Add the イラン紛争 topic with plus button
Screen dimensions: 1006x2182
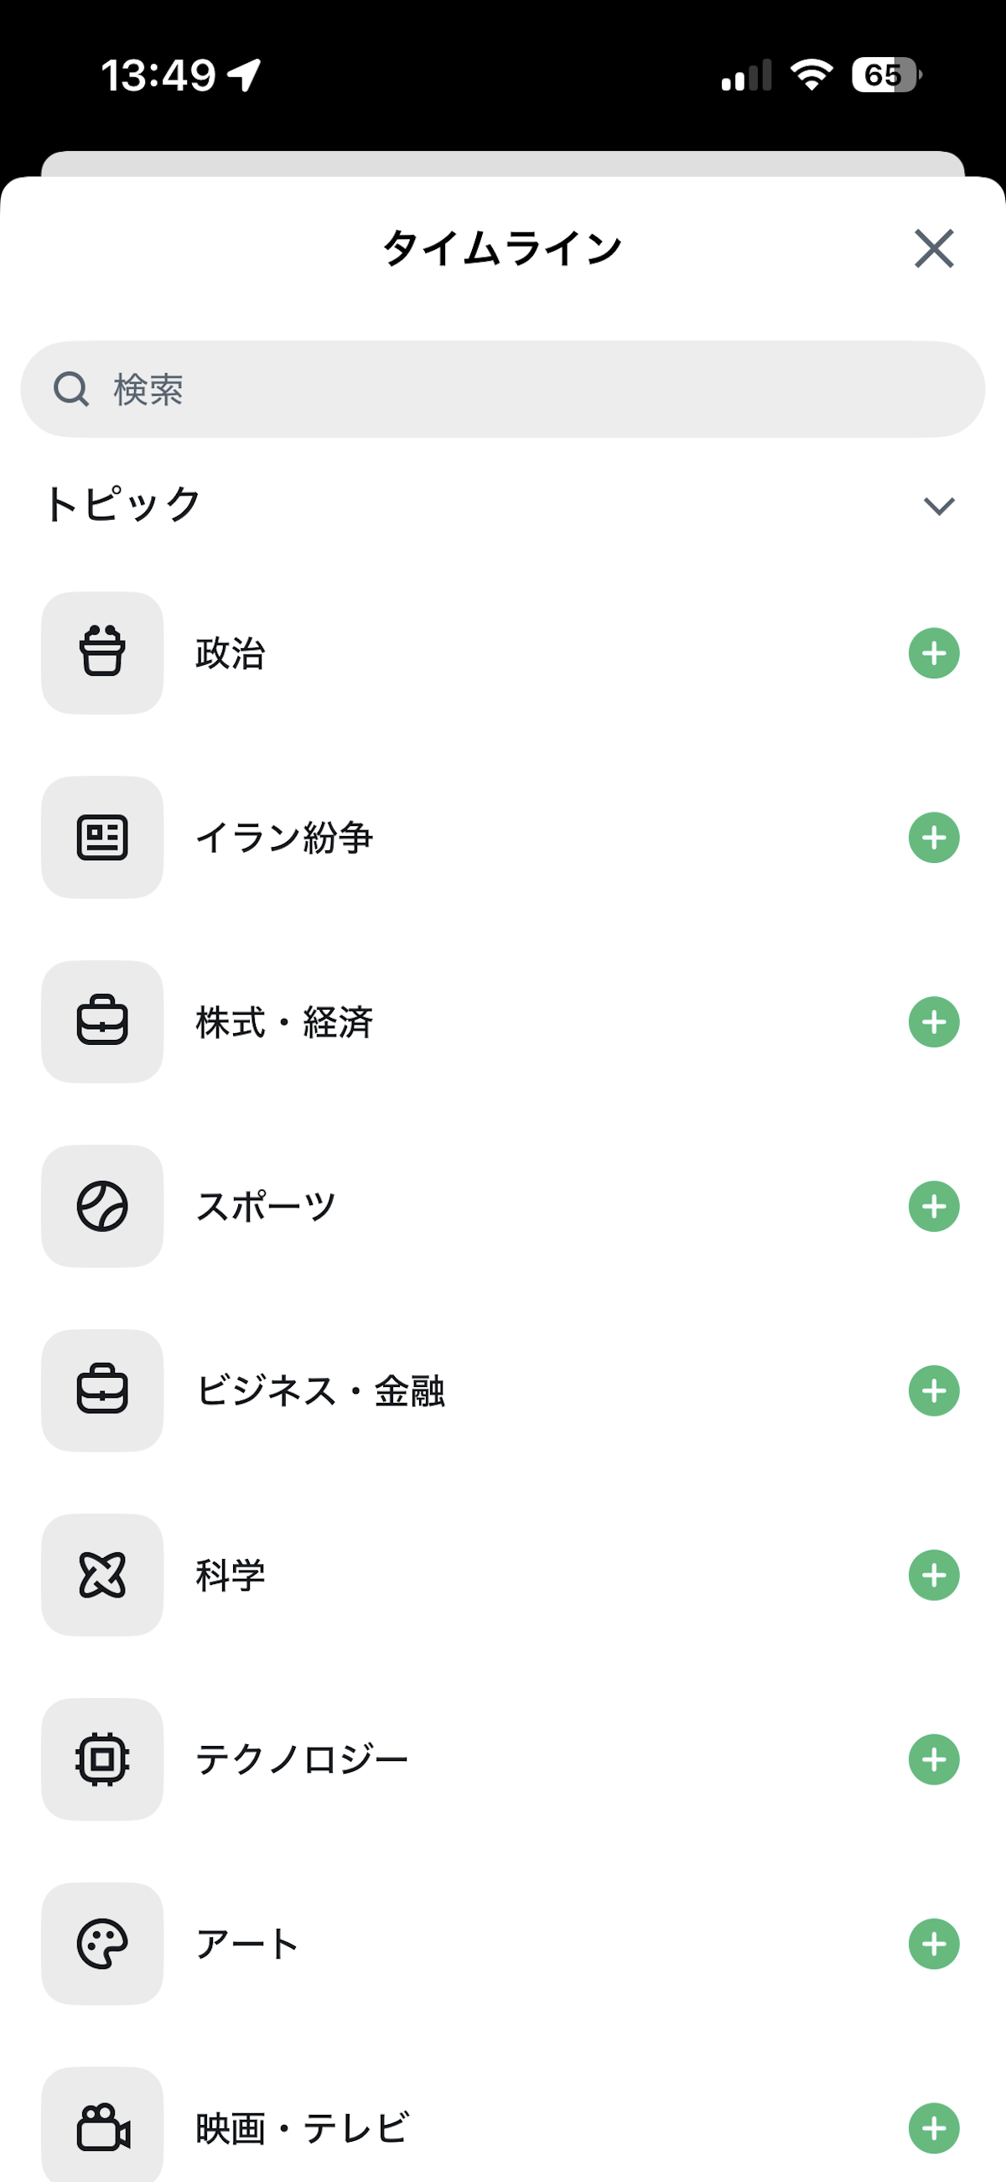(933, 838)
